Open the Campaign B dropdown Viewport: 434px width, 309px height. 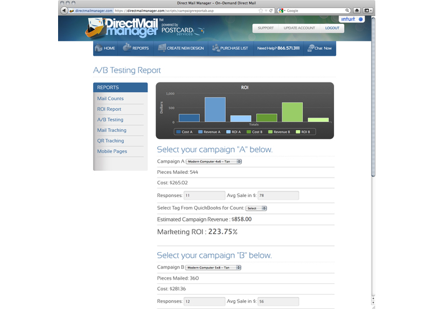(x=213, y=268)
